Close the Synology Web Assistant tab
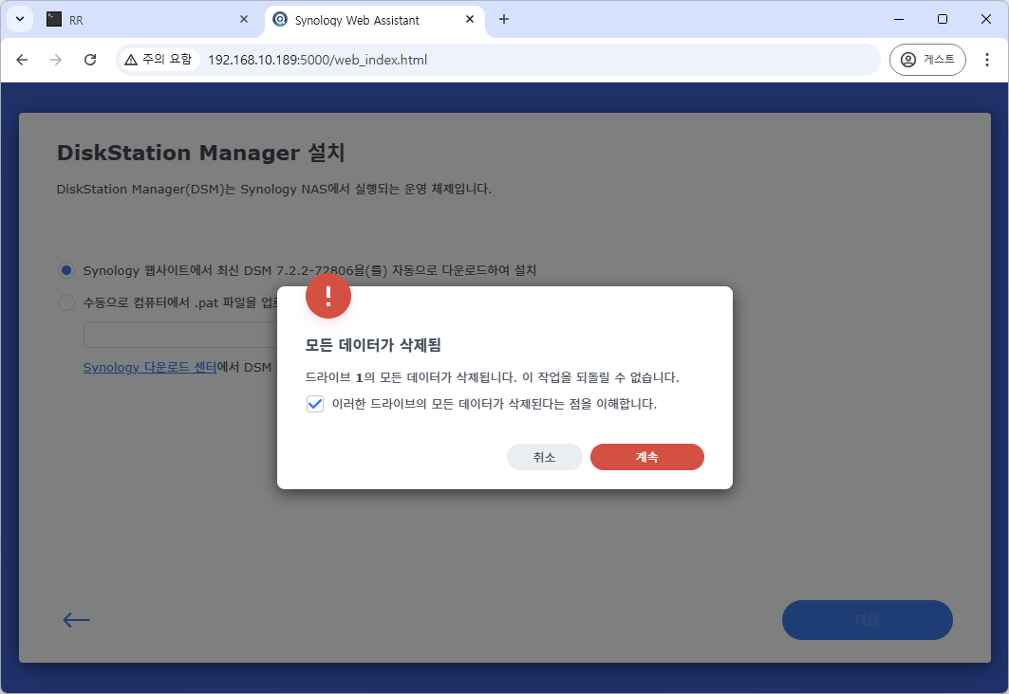 click(x=470, y=19)
